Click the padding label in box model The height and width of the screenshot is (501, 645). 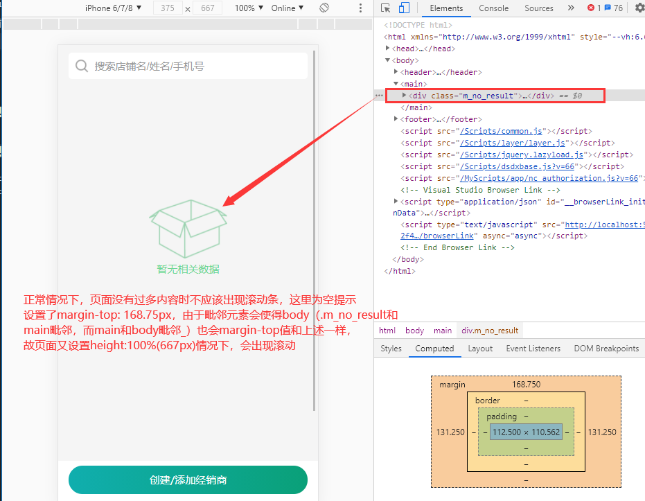(502, 416)
